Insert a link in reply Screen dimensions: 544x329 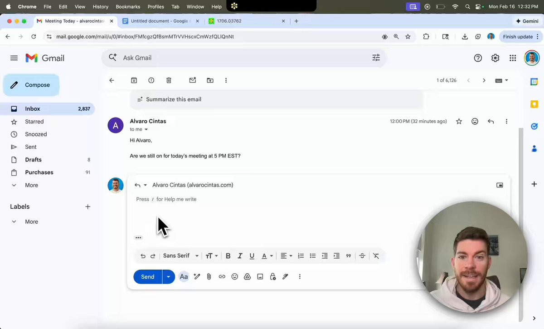pyautogui.click(x=222, y=277)
